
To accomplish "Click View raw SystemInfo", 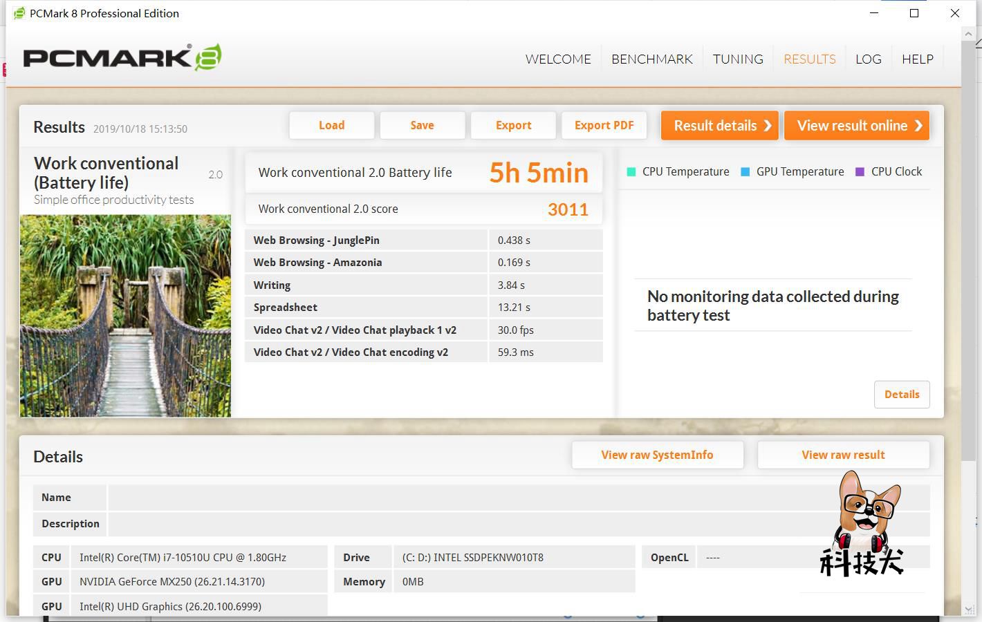I will (x=658, y=455).
